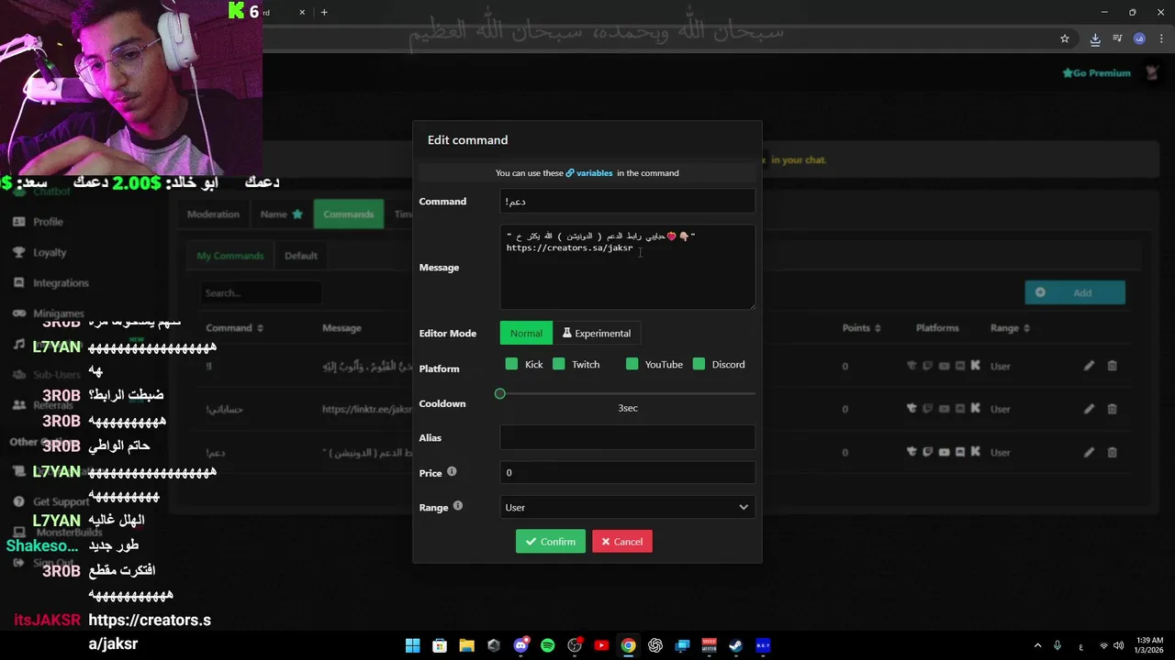Click the Command input field
The height and width of the screenshot is (660, 1175).
[x=628, y=201]
